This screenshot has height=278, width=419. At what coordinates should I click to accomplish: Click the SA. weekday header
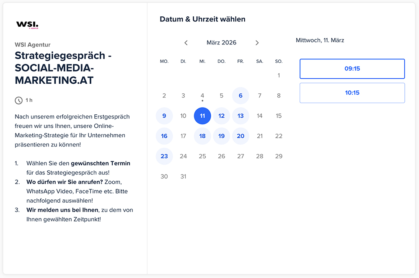point(260,62)
